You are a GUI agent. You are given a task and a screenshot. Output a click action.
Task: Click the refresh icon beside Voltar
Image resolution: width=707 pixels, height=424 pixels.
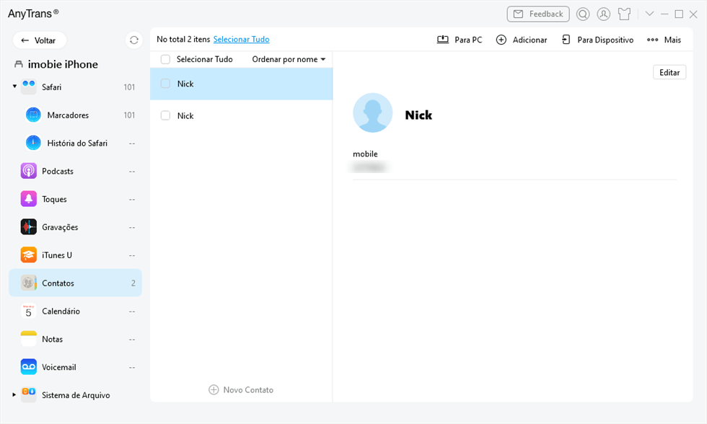click(134, 40)
